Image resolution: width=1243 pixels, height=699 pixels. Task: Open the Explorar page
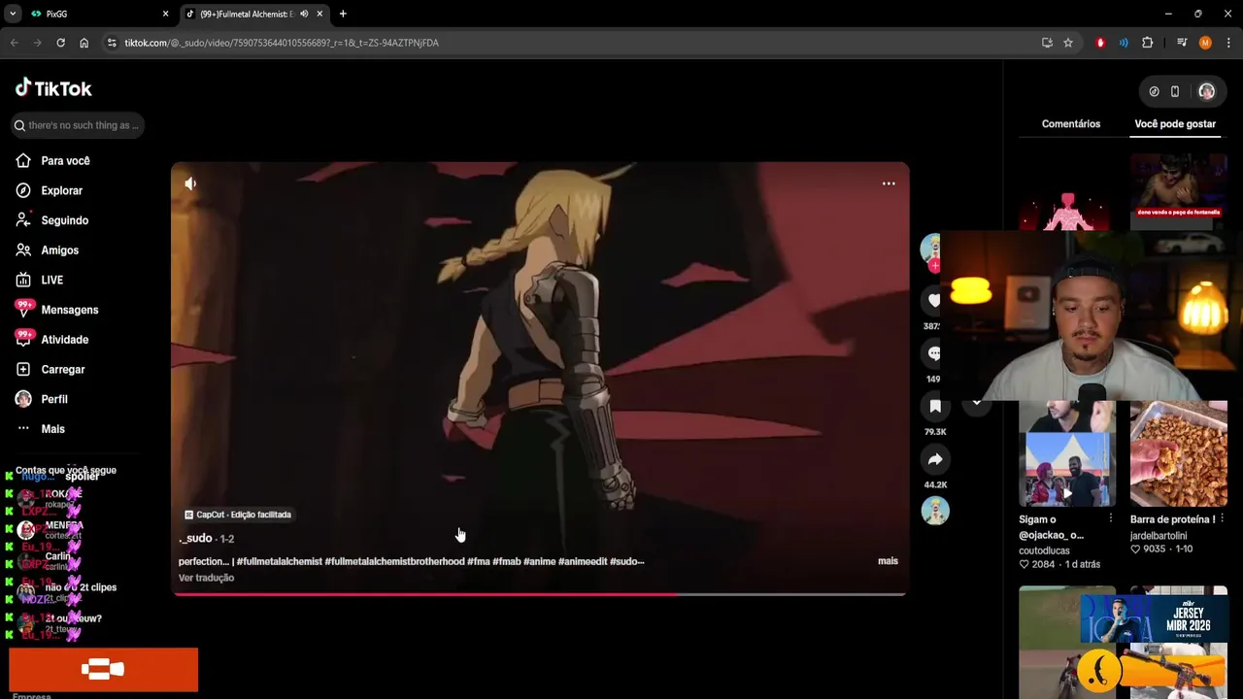(61, 191)
